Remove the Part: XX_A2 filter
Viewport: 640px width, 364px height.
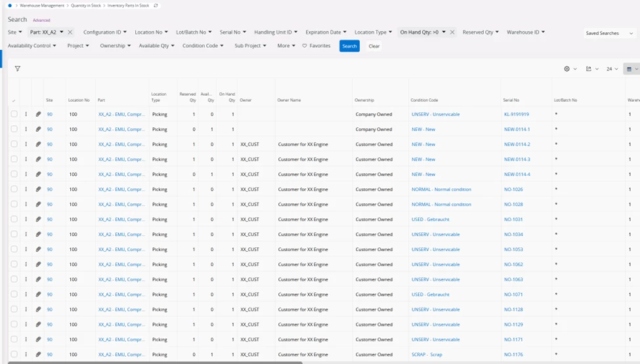70,32
